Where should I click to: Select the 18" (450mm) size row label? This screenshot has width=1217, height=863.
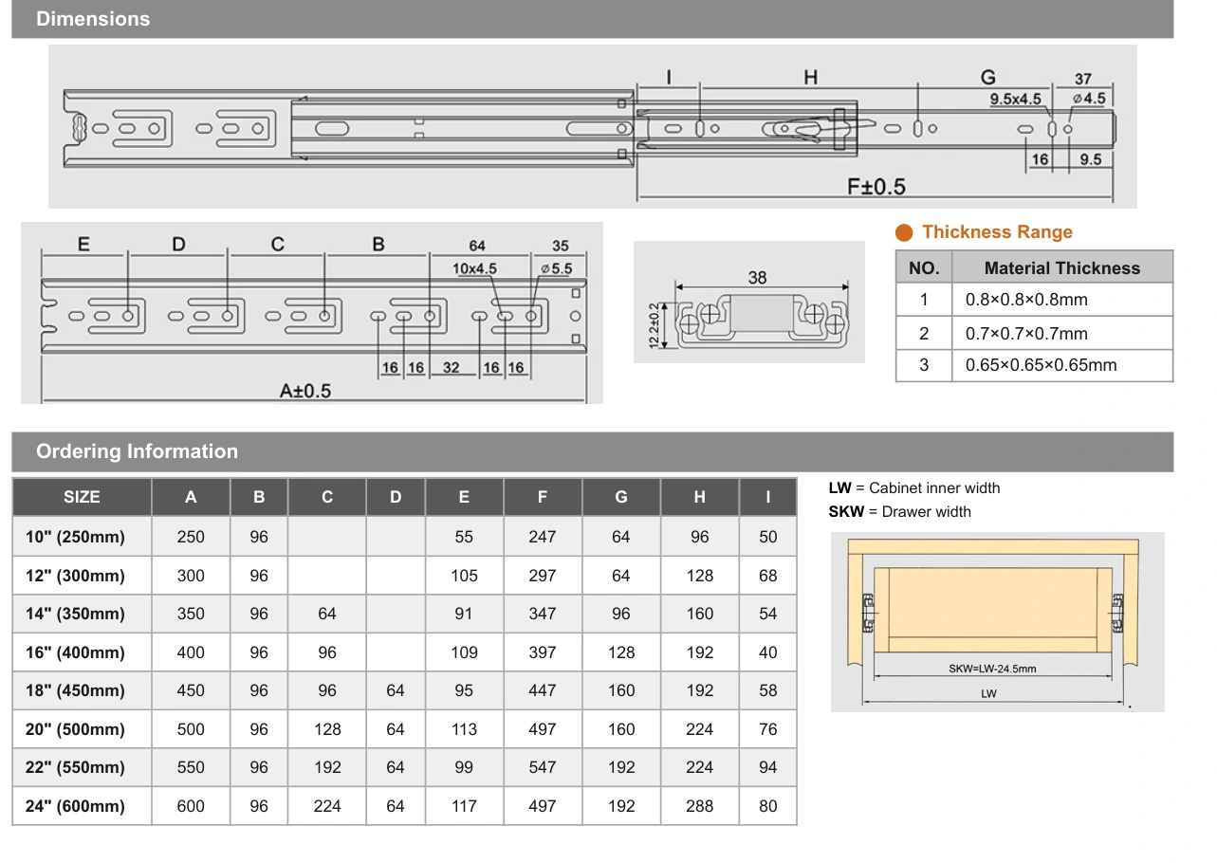[x=75, y=690]
